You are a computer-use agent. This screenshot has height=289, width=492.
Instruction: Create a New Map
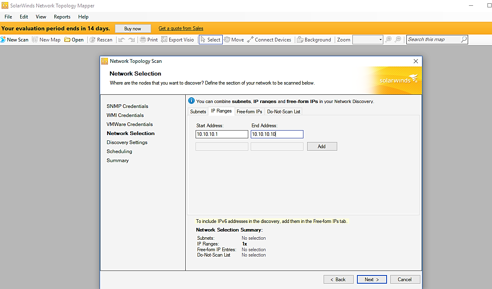(46, 40)
